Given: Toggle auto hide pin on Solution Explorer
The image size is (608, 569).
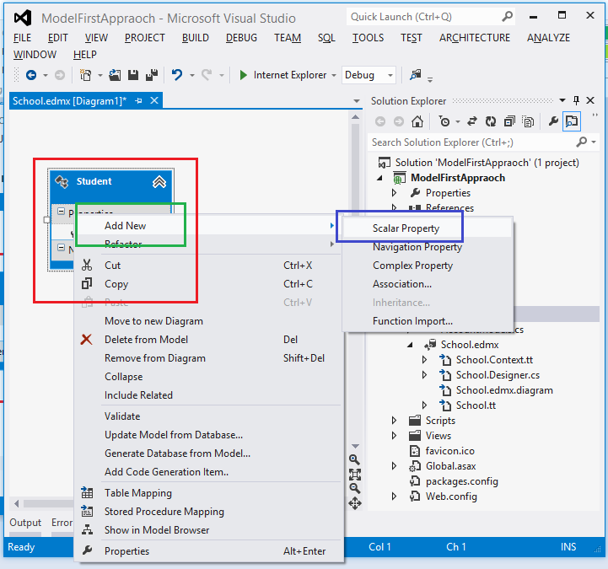Looking at the screenshot, I should tap(576, 101).
